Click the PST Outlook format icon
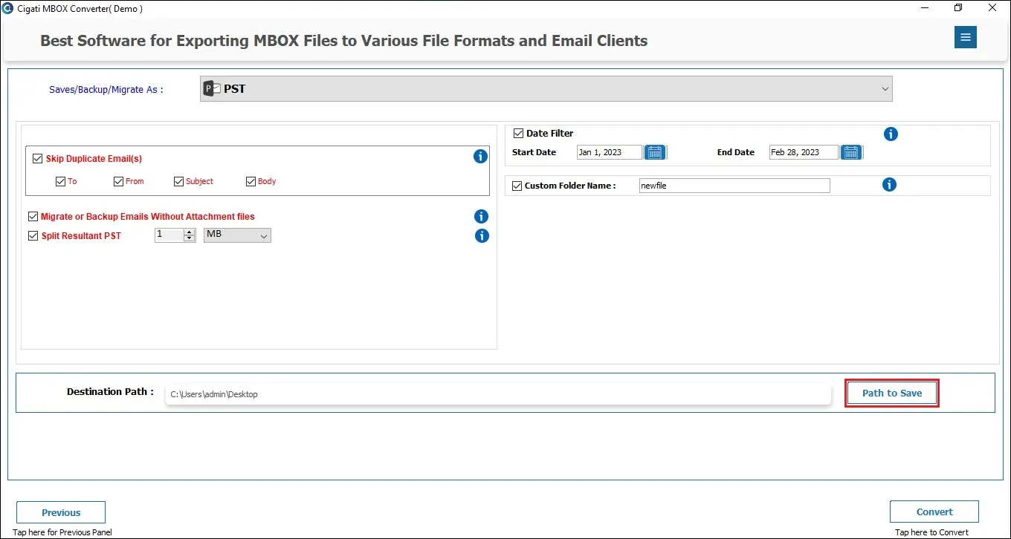 coord(213,88)
